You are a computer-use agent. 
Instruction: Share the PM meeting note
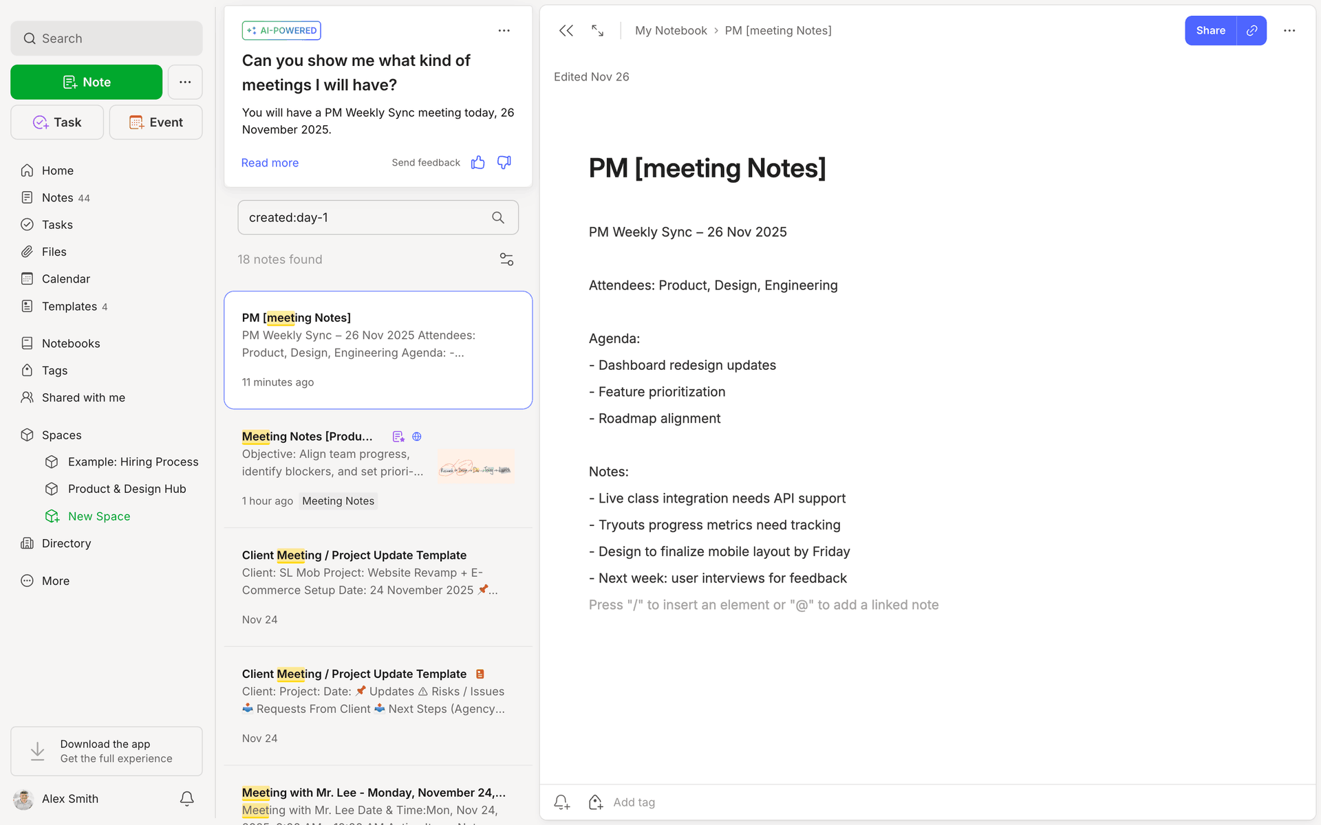[x=1210, y=30]
